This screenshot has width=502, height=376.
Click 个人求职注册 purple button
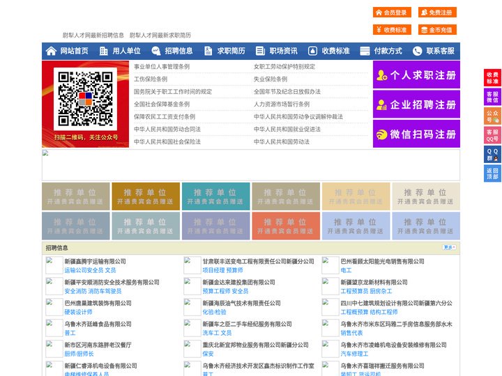[416, 75]
